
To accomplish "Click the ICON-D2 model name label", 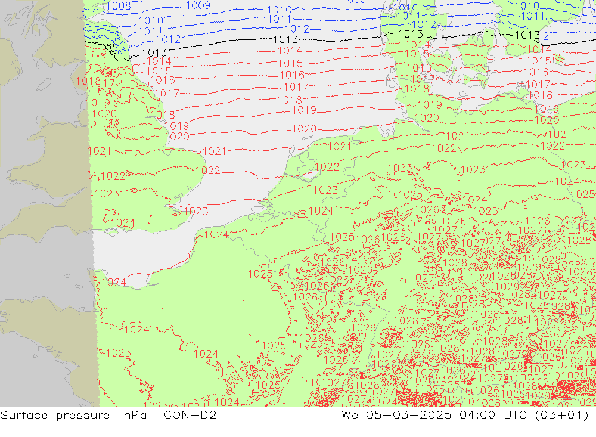I will [x=188, y=415].
